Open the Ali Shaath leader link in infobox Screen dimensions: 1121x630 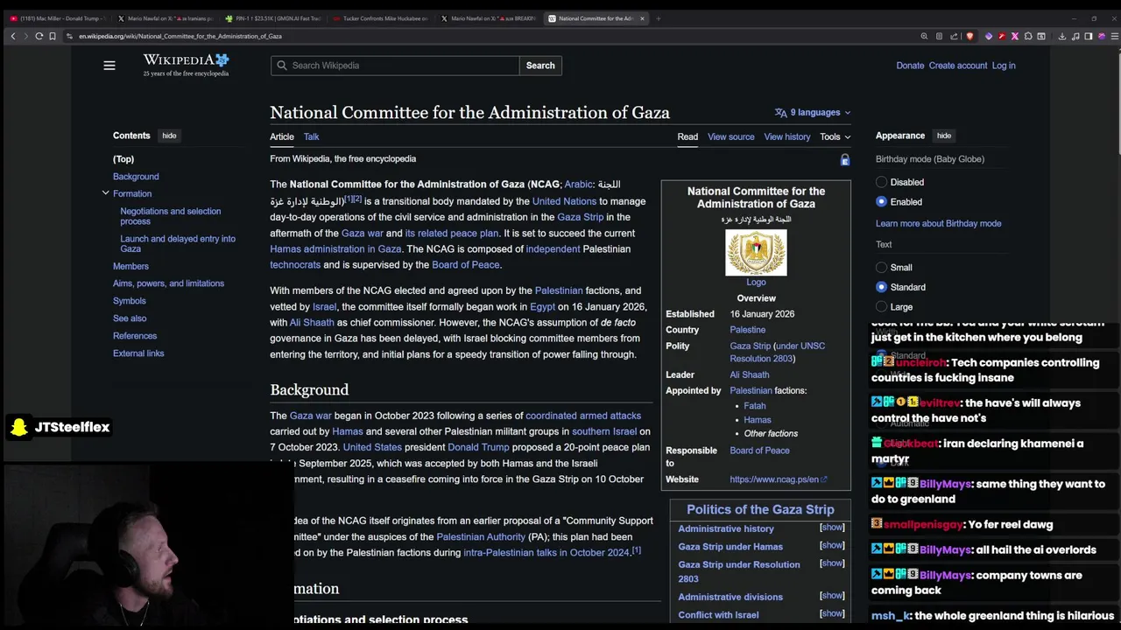749,374
